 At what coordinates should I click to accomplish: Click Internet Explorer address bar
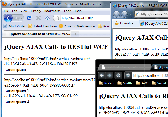click(x=151, y=14)
